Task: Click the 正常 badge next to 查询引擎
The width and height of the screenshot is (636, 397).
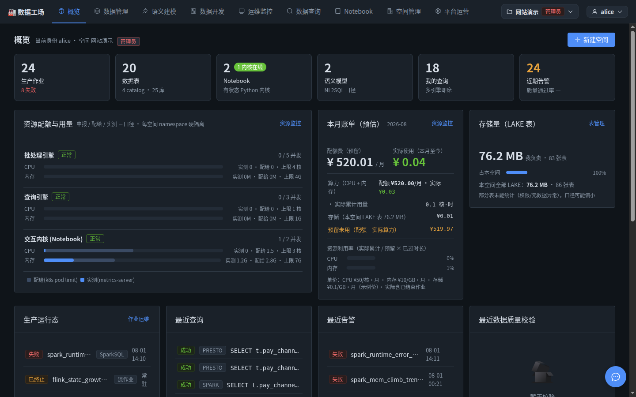Action: tap(61, 197)
